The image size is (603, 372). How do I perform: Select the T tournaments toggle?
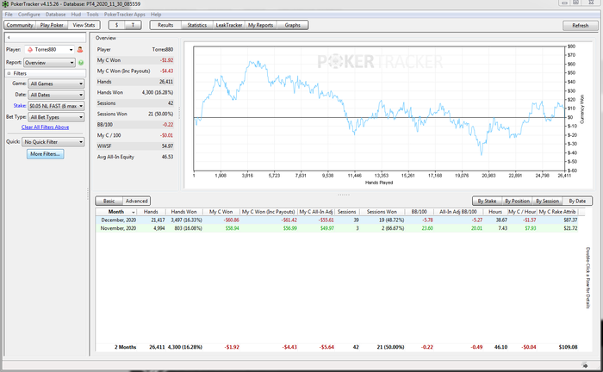[x=133, y=25]
